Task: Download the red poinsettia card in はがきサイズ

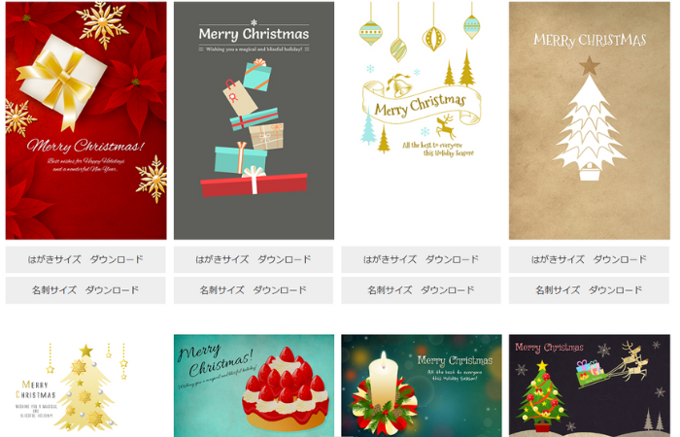Action: 85,259
